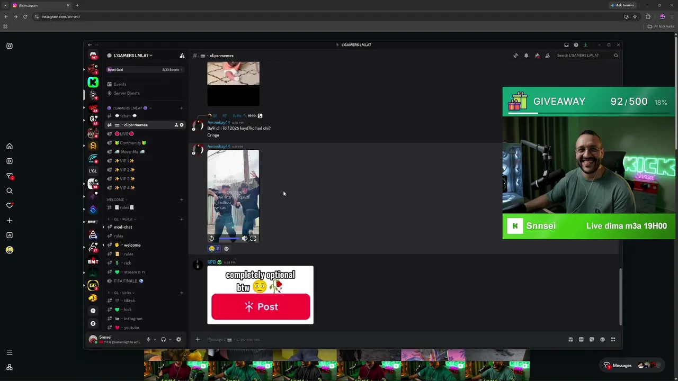Open Instagram notifications heart icon
Screen dimensions: 678x381
tap(10, 205)
